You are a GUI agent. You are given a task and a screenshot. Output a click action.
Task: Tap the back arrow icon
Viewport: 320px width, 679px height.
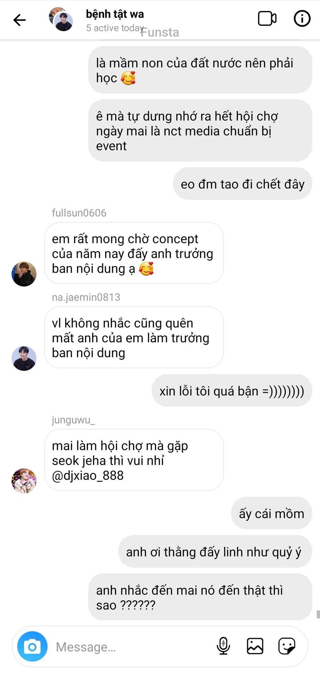click(x=19, y=20)
